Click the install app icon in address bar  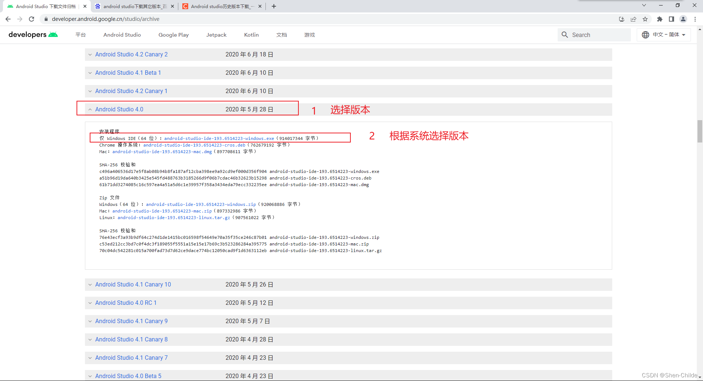coord(622,19)
